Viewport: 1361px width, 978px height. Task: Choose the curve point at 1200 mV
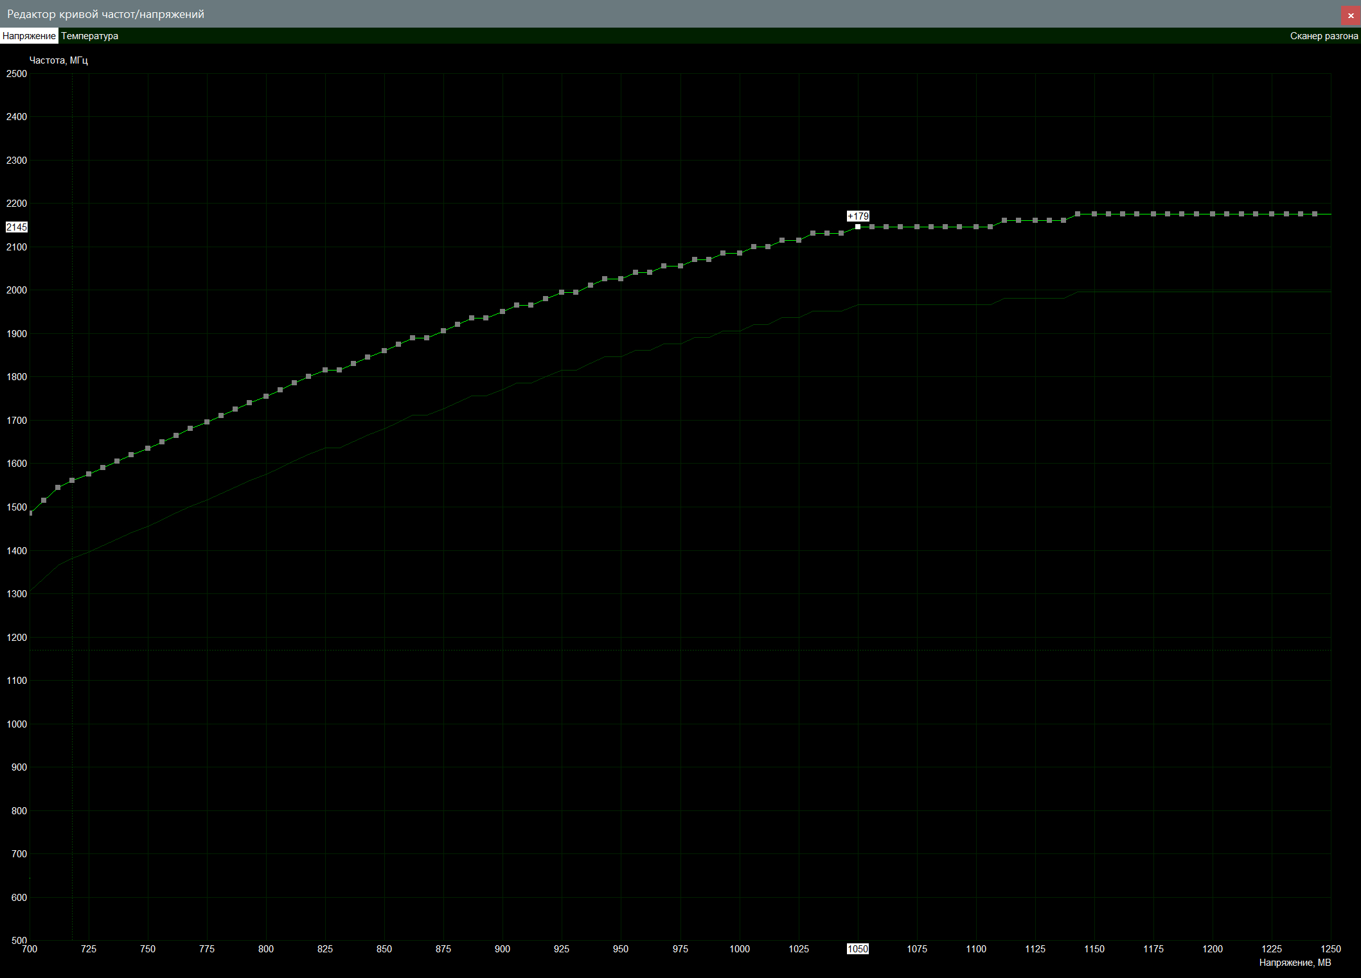click(x=1213, y=214)
